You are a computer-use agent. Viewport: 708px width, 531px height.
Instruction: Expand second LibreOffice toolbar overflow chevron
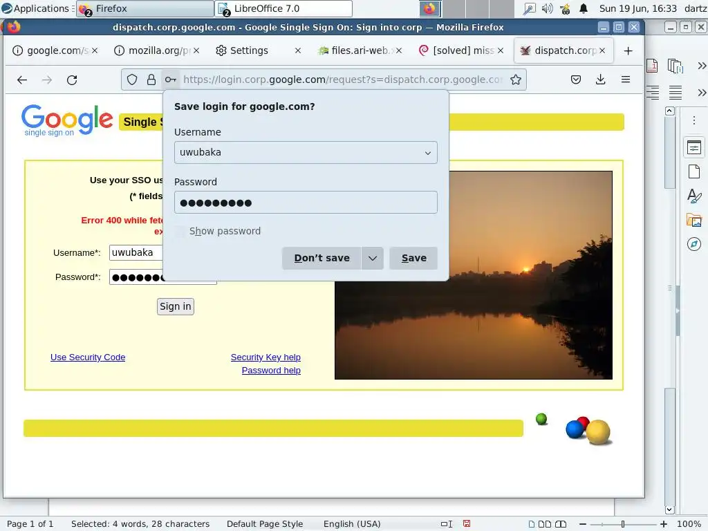[x=702, y=93]
